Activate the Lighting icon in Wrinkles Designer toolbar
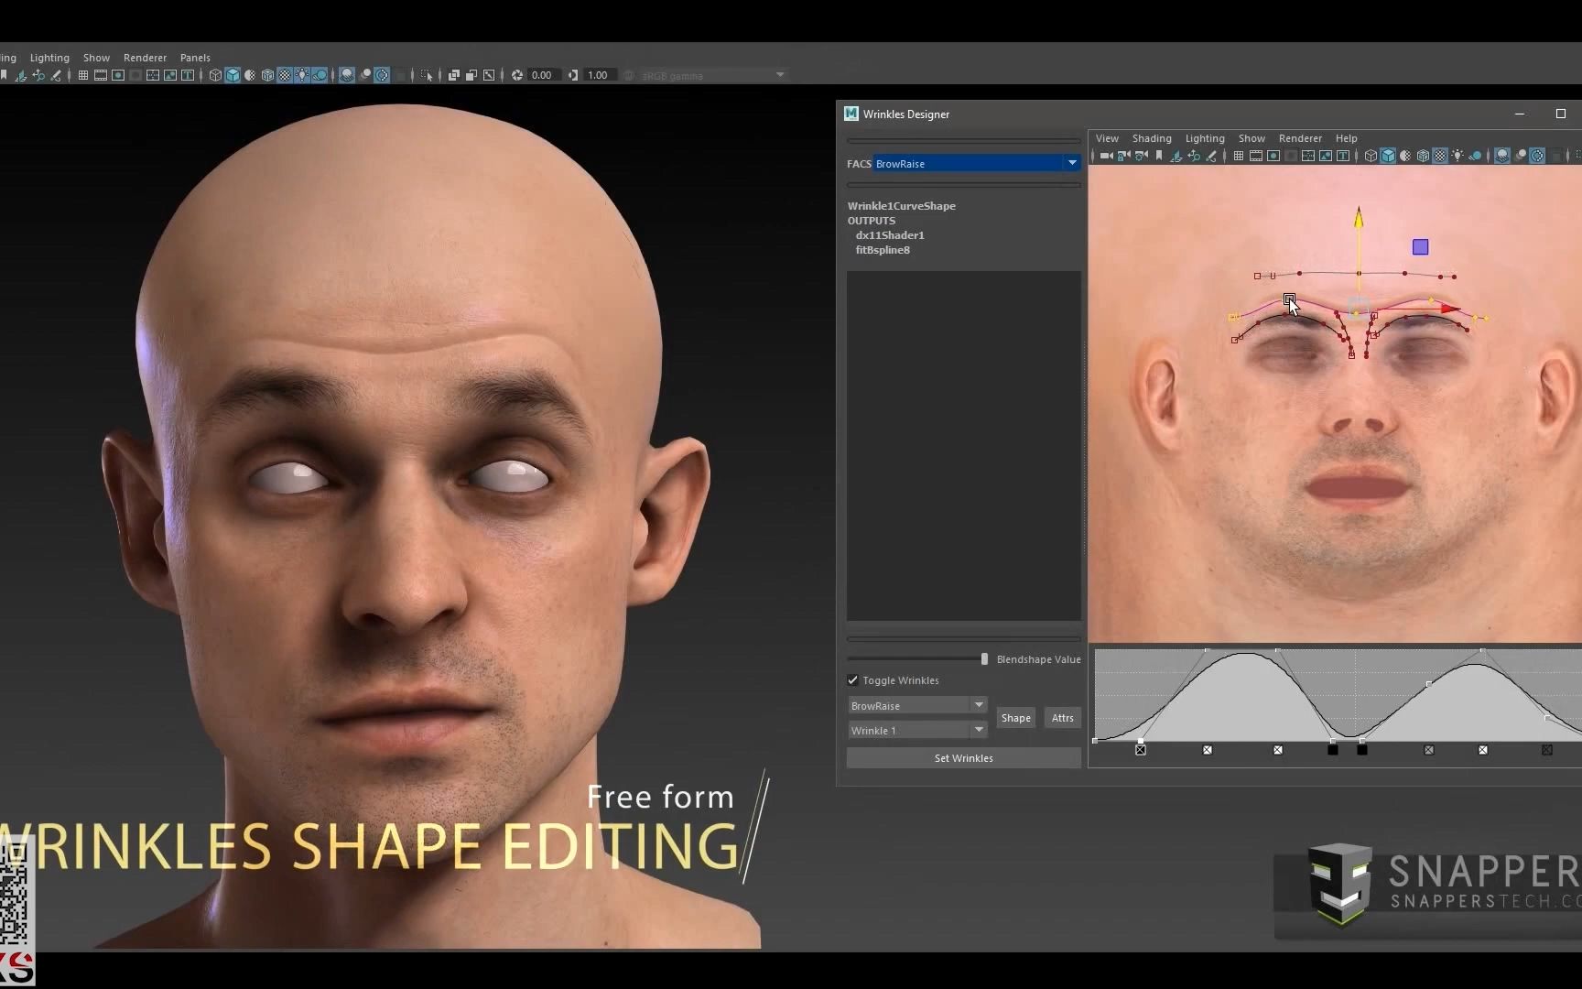The image size is (1582, 989). coord(1457,156)
